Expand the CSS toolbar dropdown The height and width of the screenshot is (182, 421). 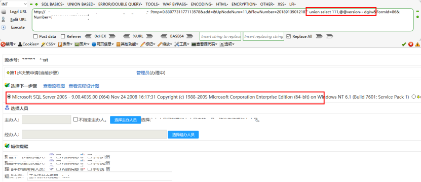click(x=48, y=44)
